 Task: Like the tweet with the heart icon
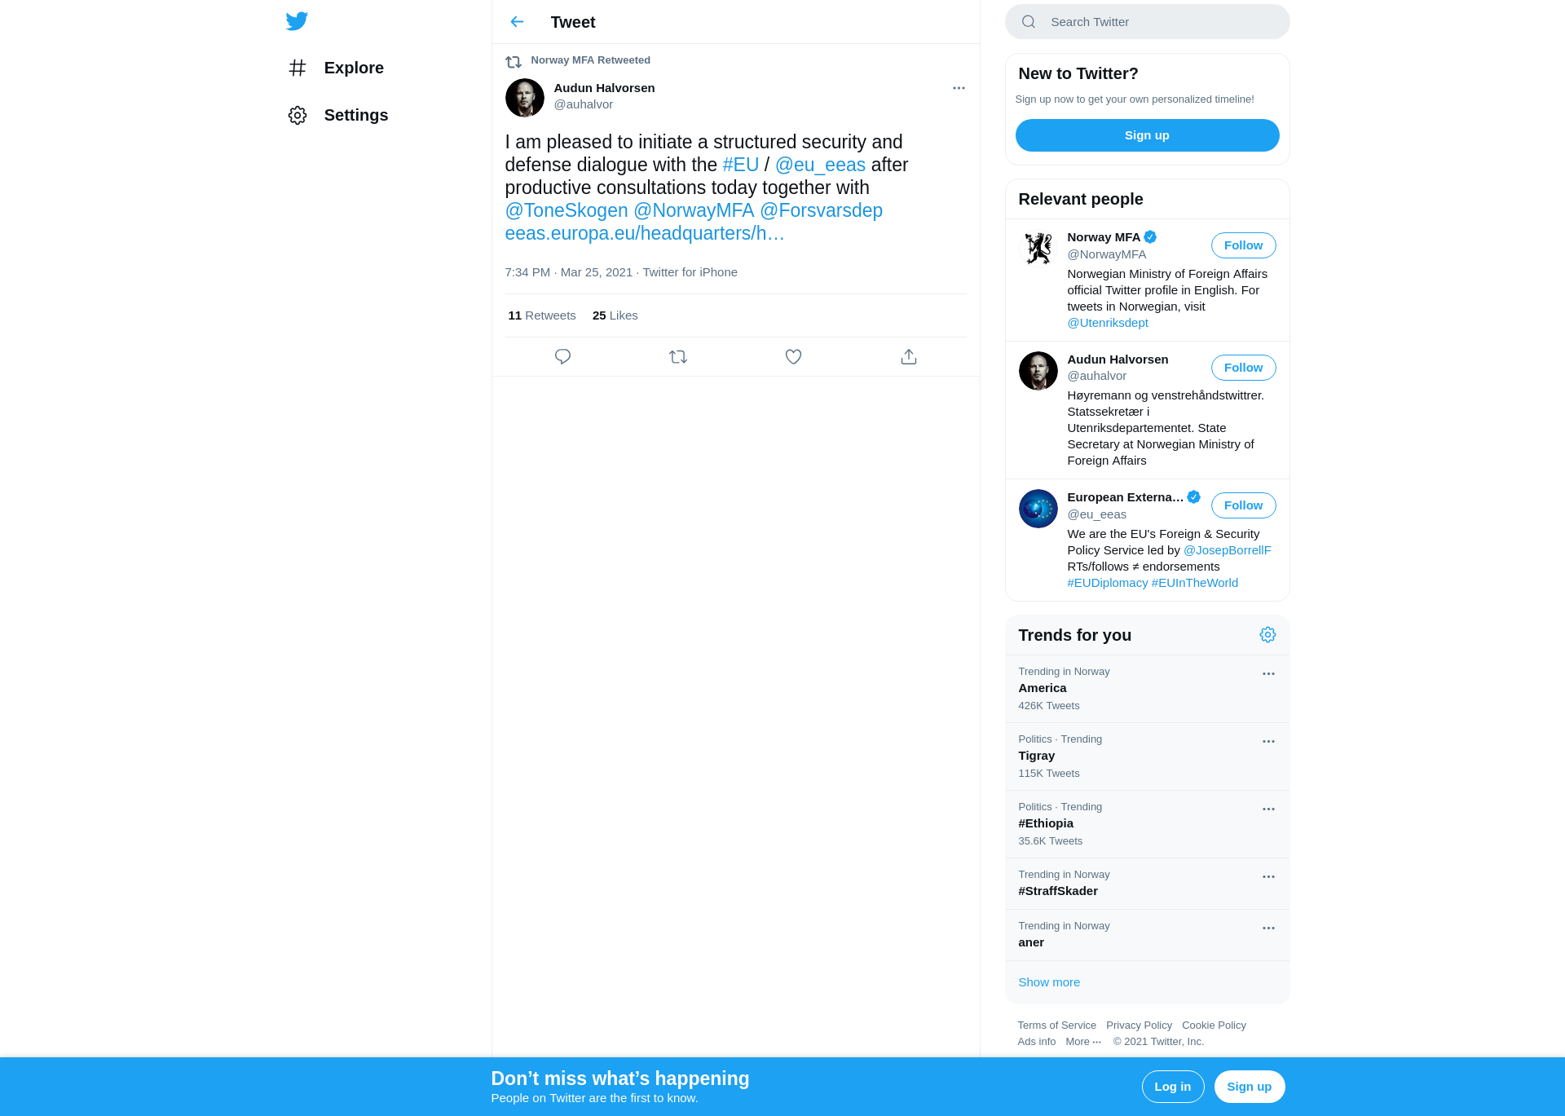793,357
